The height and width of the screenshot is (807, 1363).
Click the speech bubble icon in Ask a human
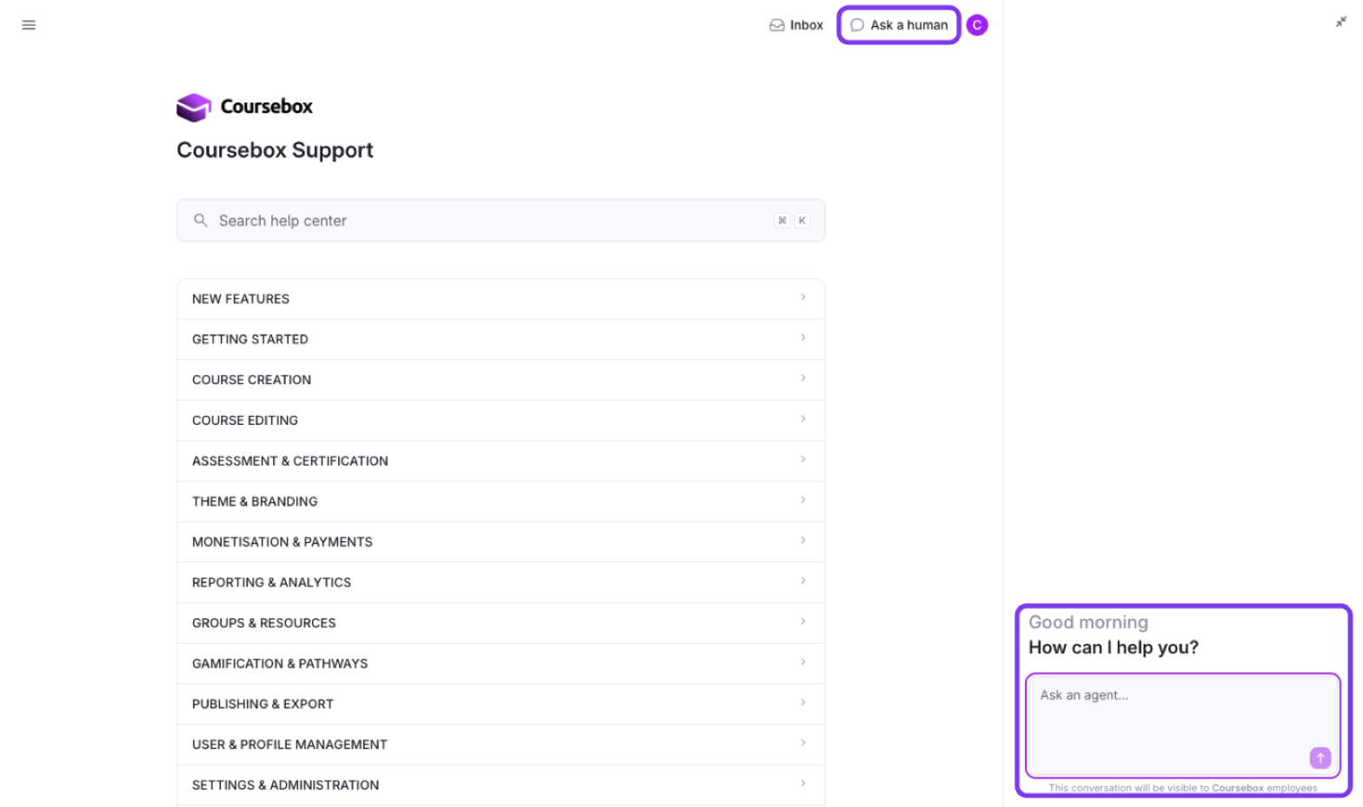pyautogui.click(x=857, y=25)
